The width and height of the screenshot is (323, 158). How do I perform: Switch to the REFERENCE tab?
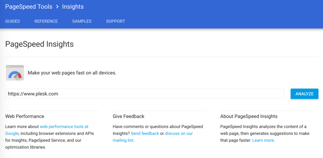[x=46, y=21]
